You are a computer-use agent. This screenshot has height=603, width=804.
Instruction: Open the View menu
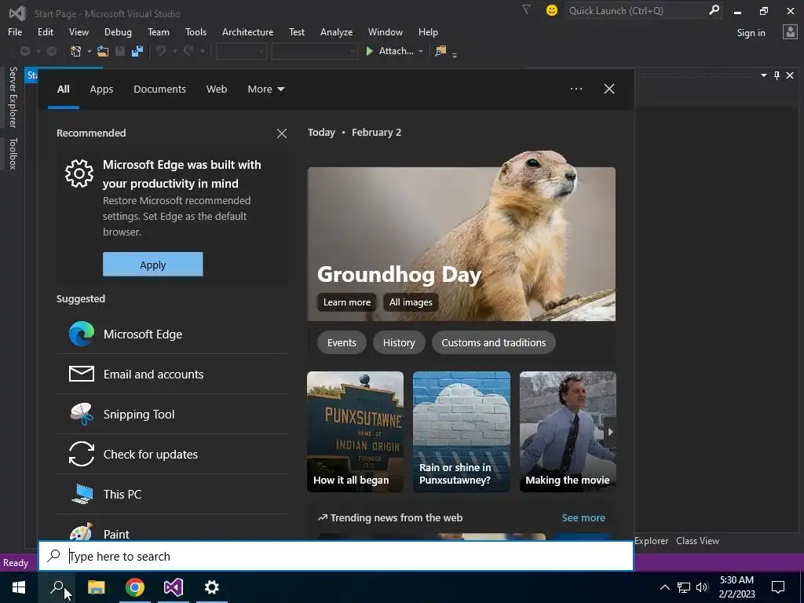click(79, 31)
